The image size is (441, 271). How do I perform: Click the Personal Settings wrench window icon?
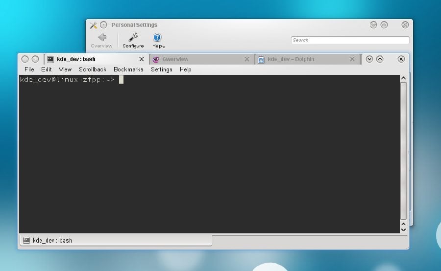[x=94, y=25]
